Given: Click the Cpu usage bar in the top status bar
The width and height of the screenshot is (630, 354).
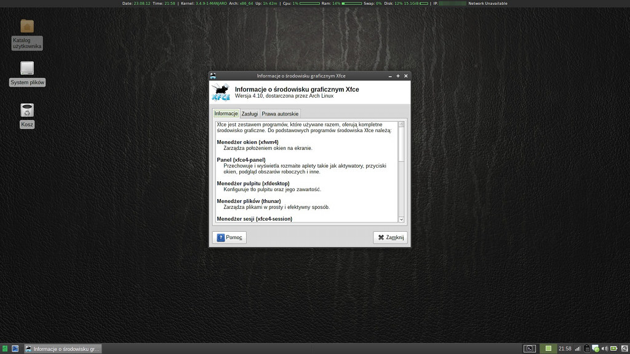Looking at the screenshot, I should 309,4.
